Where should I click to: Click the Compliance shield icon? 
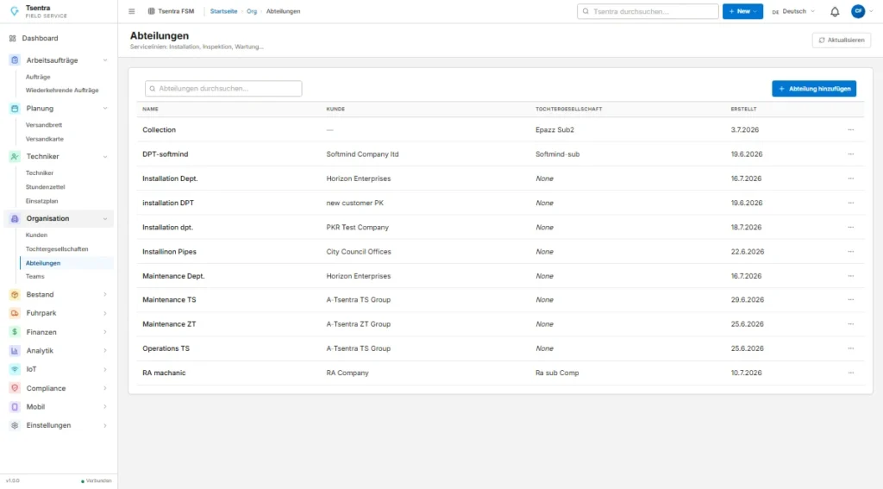click(15, 388)
